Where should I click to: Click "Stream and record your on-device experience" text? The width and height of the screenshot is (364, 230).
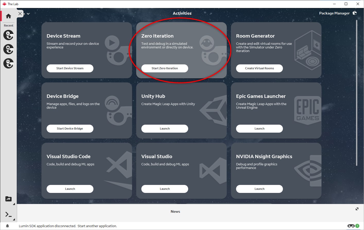[x=73, y=45]
